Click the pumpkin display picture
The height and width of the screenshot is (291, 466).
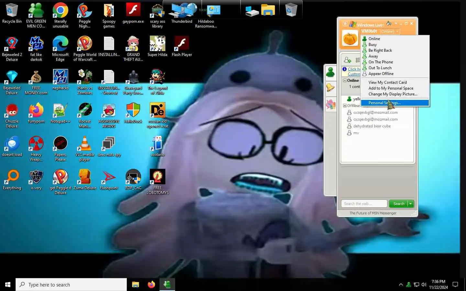pyautogui.click(x=350, y=38)
